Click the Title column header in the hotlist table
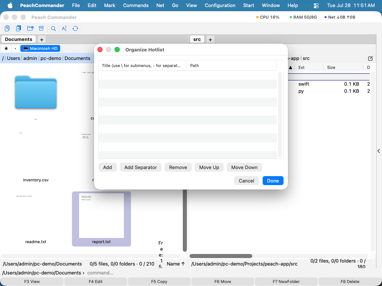 143,66
